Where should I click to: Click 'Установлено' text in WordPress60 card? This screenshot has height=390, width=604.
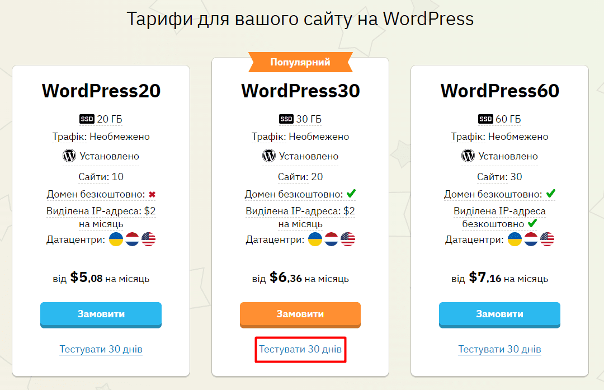(x=508, y=156)
